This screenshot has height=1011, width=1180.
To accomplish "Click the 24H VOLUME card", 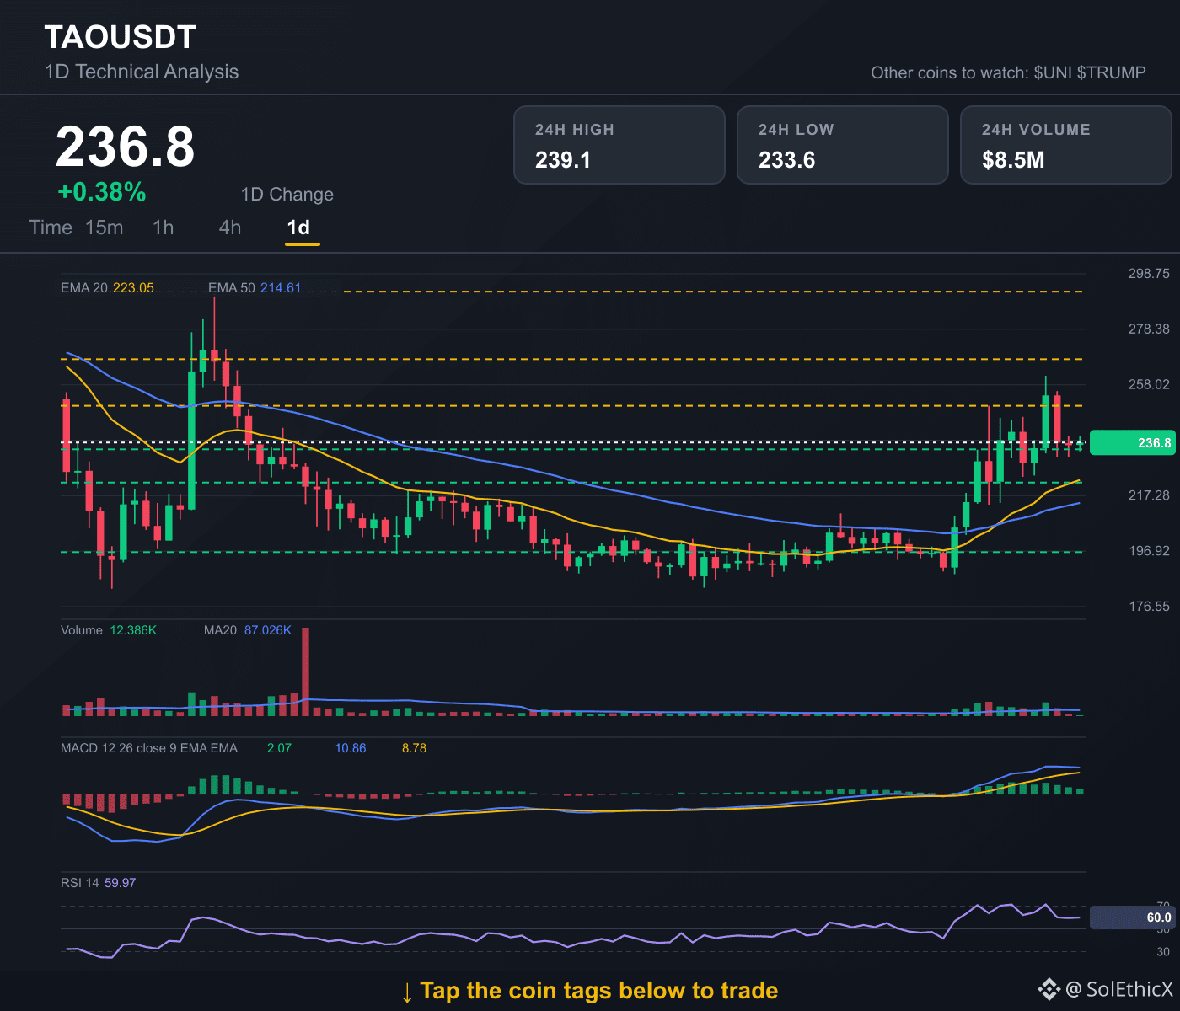I will point(1066,145).
